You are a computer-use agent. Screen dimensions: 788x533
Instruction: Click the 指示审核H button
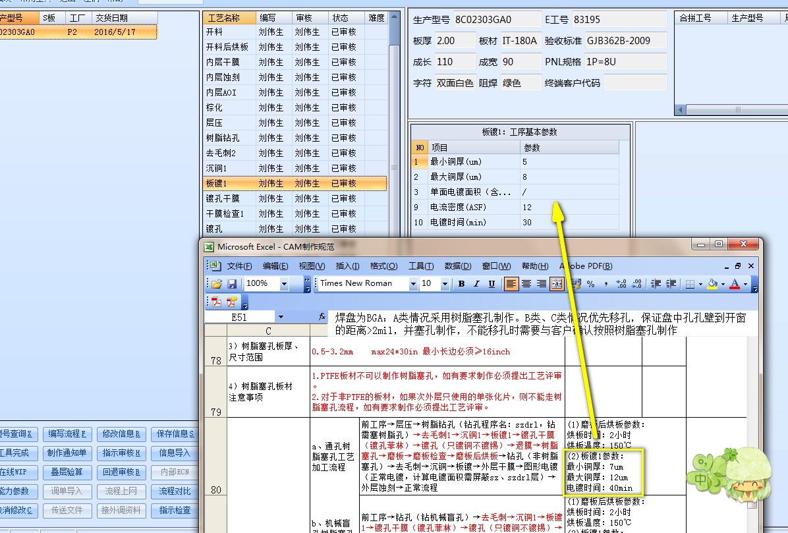click(121, 453)
